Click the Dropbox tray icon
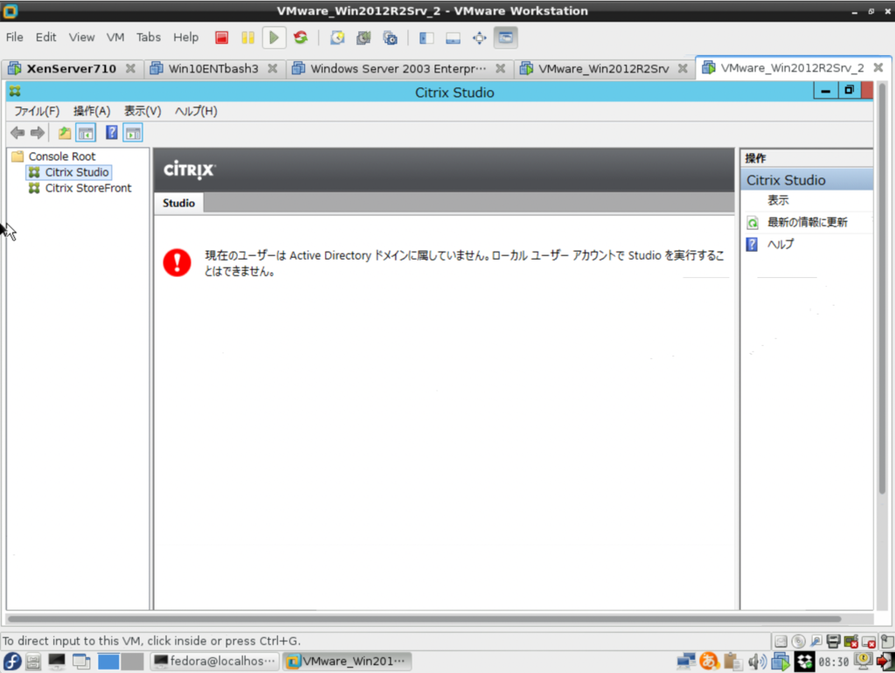Image resolution: width=895 pixels, height=673 pixels. [x=805, y=661]
